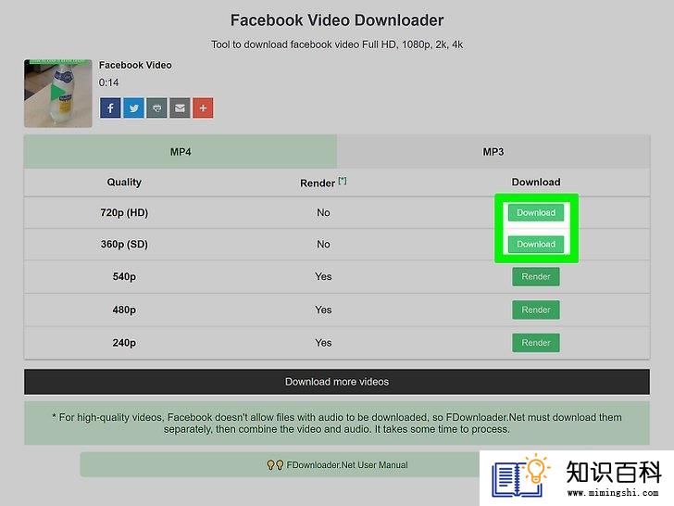674x506 pixels.
Task: Click the Quality column header
Action: click(124, 182)
